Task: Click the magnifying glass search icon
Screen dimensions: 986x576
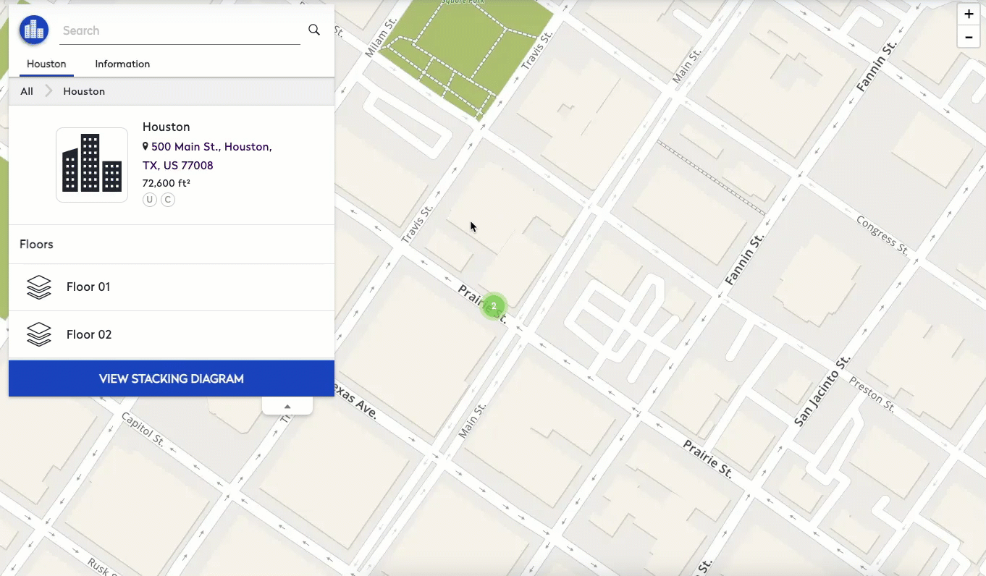Action: pyautogui.click(x=314, y=30)
